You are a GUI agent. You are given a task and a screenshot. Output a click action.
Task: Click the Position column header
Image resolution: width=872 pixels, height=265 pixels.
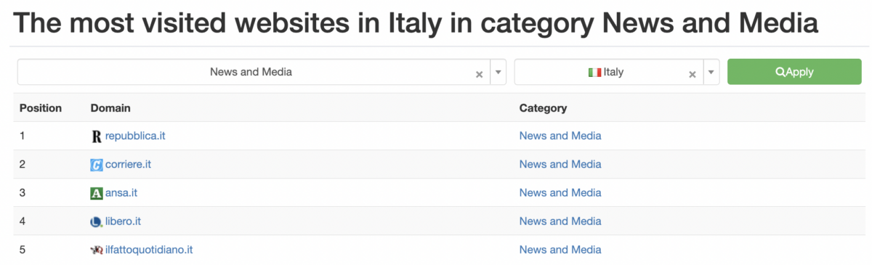pyautogui.click(x=41, y=107)
